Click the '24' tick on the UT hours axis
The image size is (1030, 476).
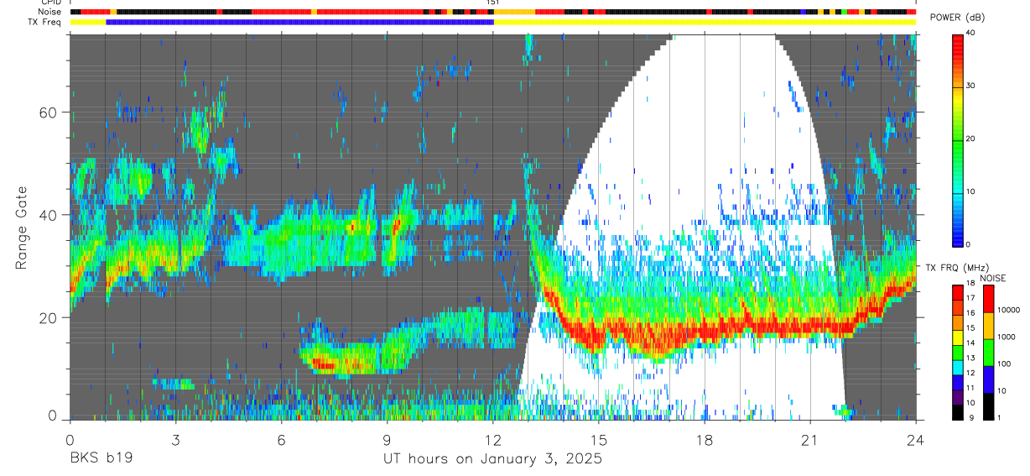(916, 440)
